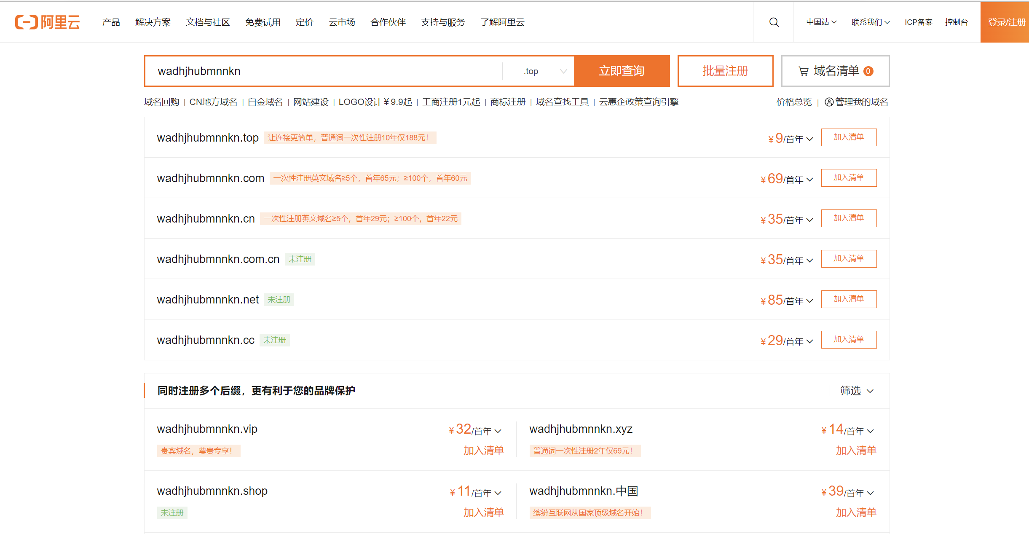Click the user icon beside 管理我的域名
Viewport: 1029px width, 534px height.
click(829, 102)
